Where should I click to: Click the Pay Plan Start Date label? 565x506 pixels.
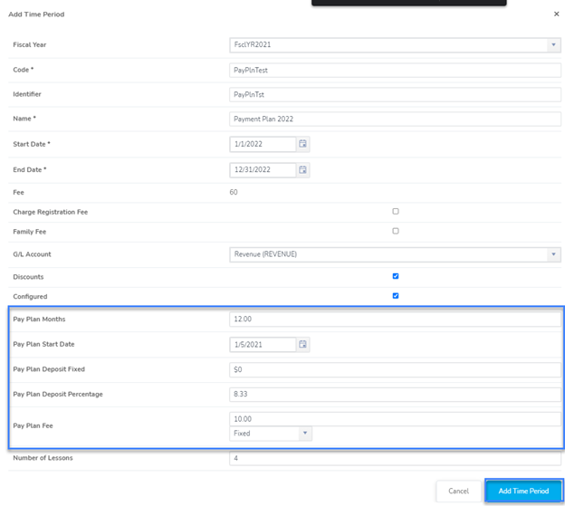pos(43,344)
